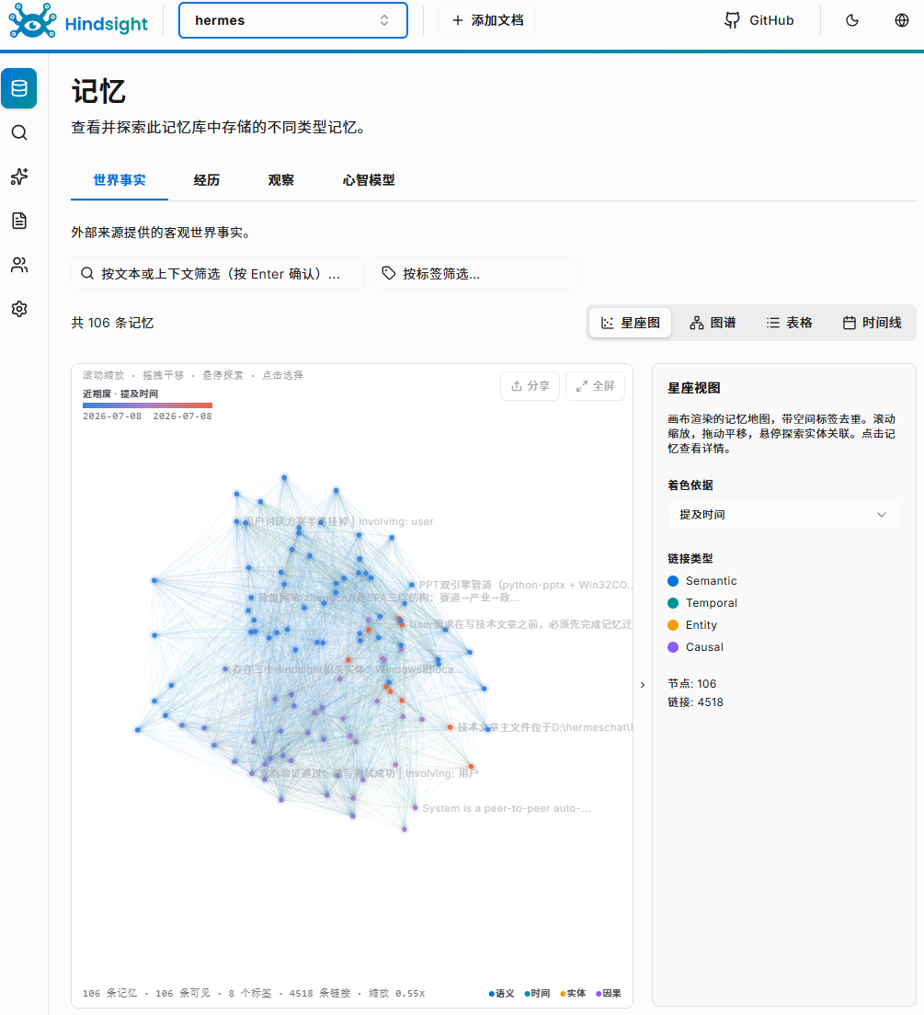Open the search sidebar icon
Viewport: 924px width, 1015px height.
[19, 132]
